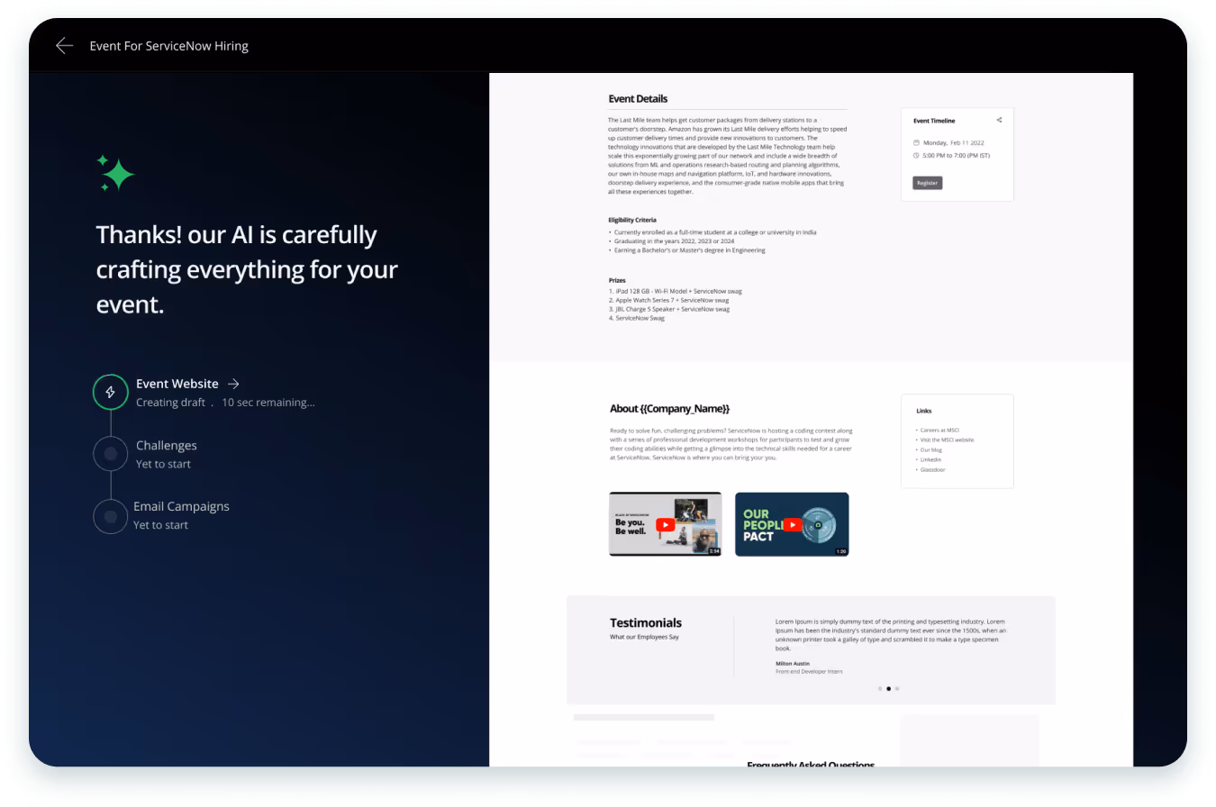This screenshot has height=807, width=1216.
Task: Show the first testimonial via carousel dot
Action: coord(880,688)
